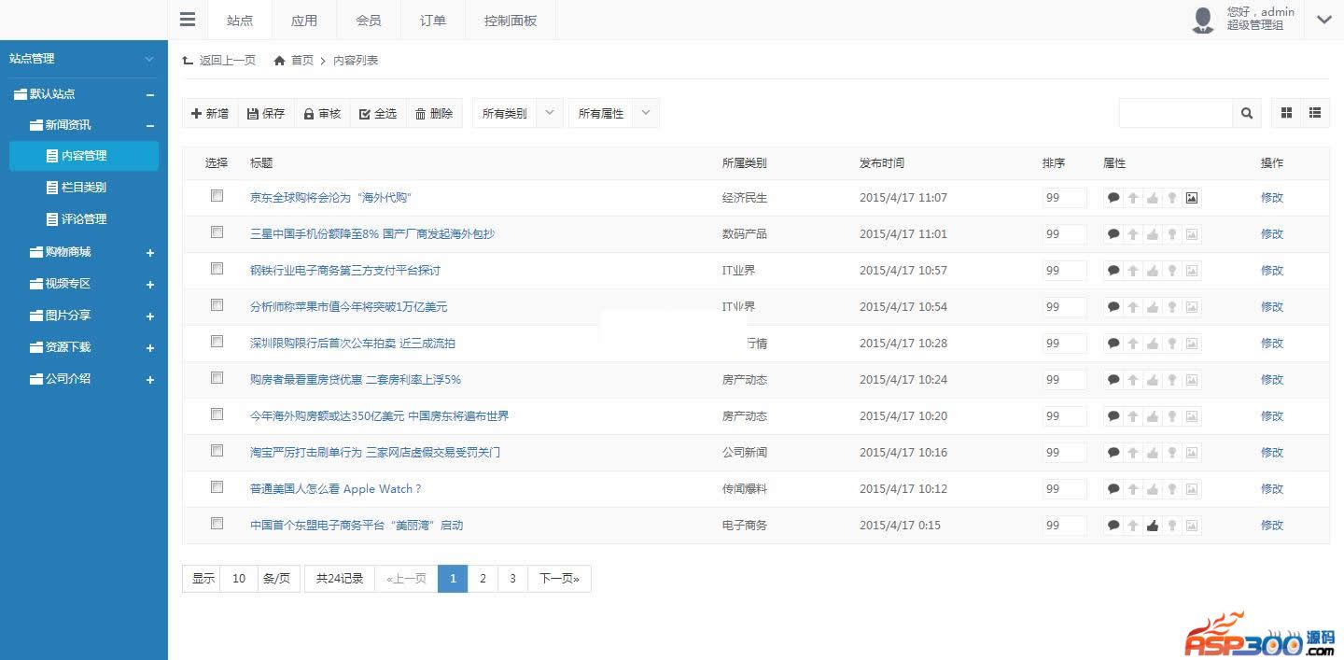The width and height of the screenshot is (1344, 660).
Task: Check the box for 京东全球购 article
Action: tap(217, 196)
